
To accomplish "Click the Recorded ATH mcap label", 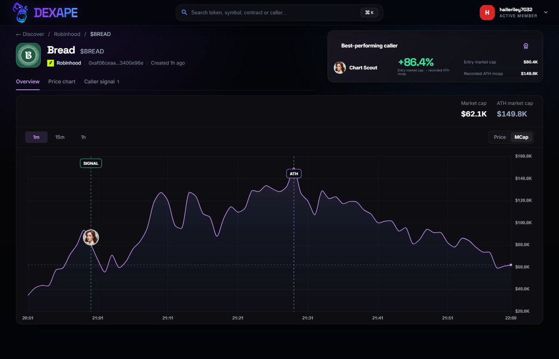I will [x=483, y=74].
